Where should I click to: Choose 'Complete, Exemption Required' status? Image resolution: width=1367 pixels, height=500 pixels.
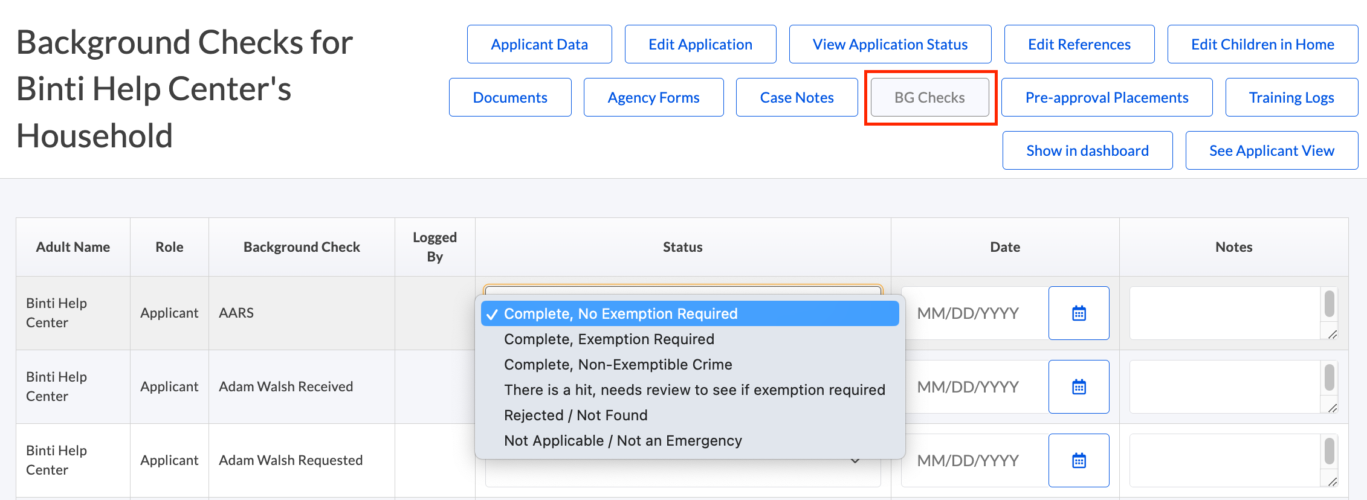(x=609, y=339)
